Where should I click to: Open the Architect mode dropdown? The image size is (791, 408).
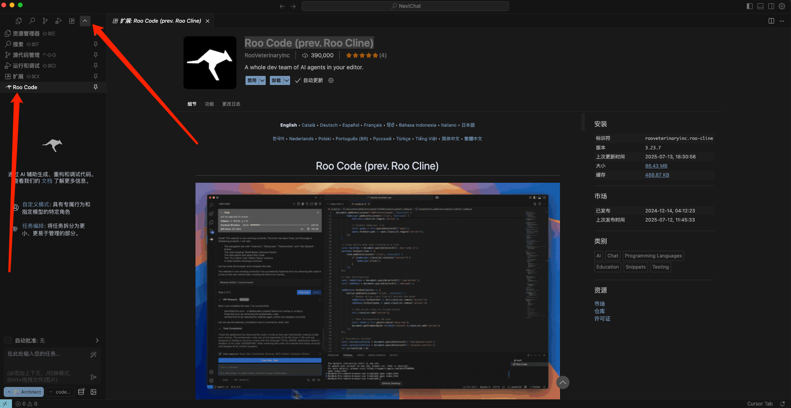point(24,392)
